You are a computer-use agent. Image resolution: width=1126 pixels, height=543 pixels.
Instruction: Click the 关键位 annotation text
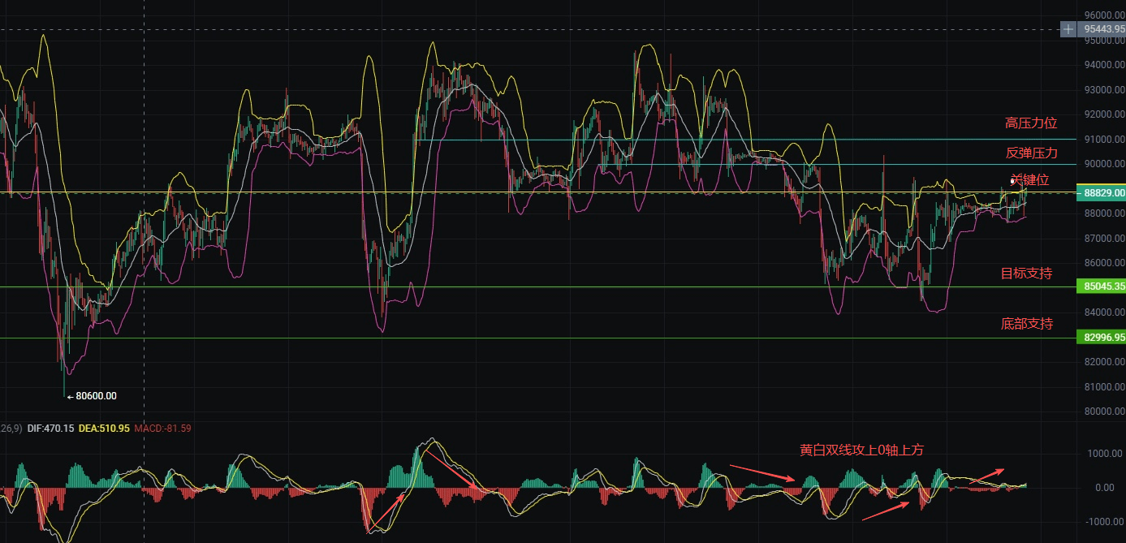[x=1030, y=179]
